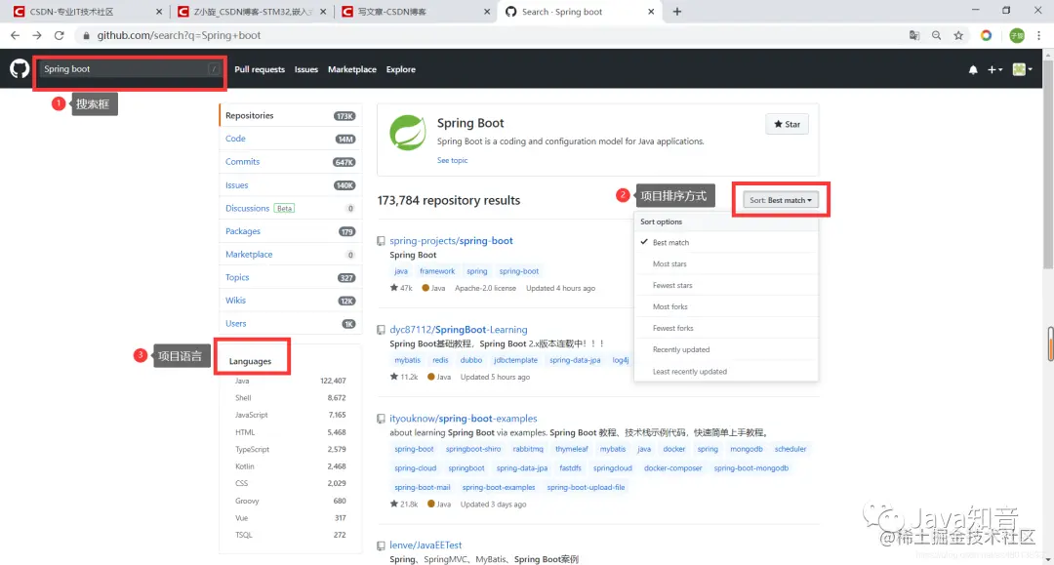Select Discussions Beta filter

point(291,208)
